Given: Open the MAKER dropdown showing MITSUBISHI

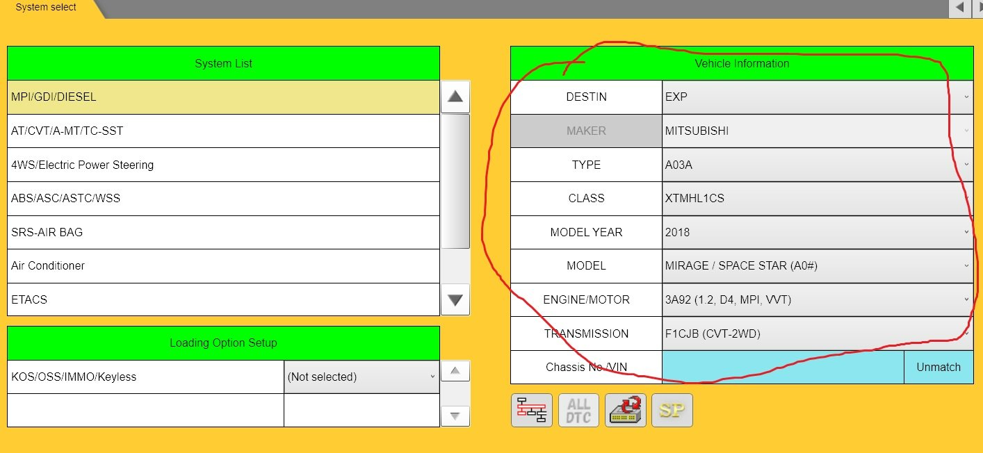Looking at the screenshot, I should click(818, 131).
